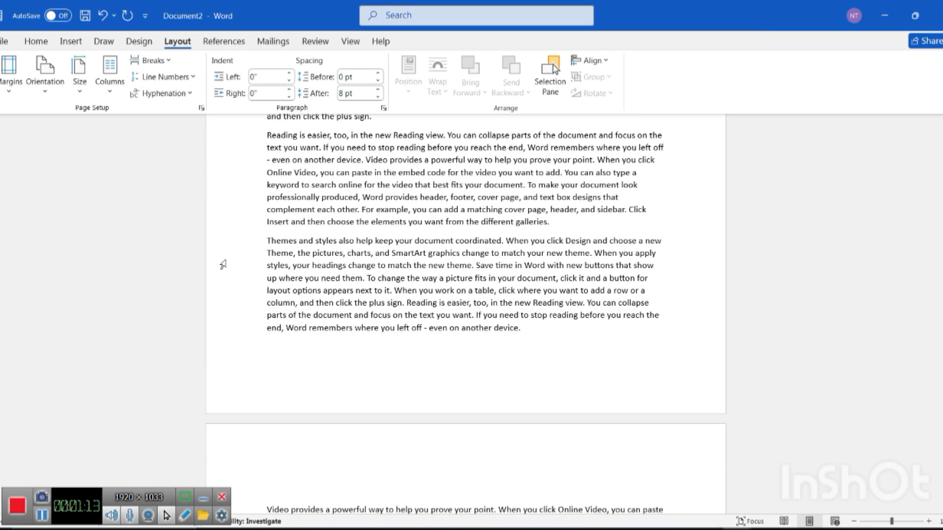The height and width of the screenshot is (530, 943).
Task: Open the Undo history dropdown arrow
Action: click(114, 16)
